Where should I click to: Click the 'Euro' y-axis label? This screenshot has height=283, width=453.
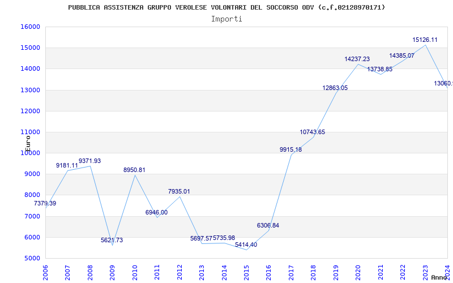[x=28, y=144]
